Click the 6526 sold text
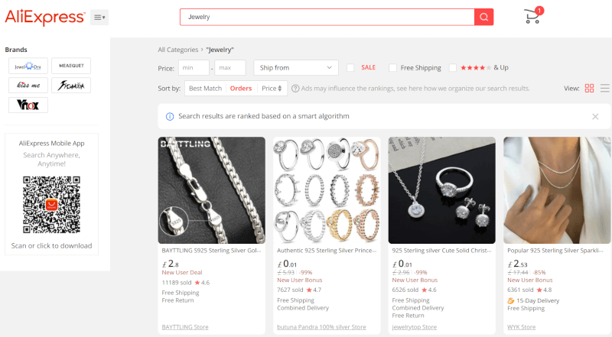Screen dimensions: 612x337 pos(405,290)
